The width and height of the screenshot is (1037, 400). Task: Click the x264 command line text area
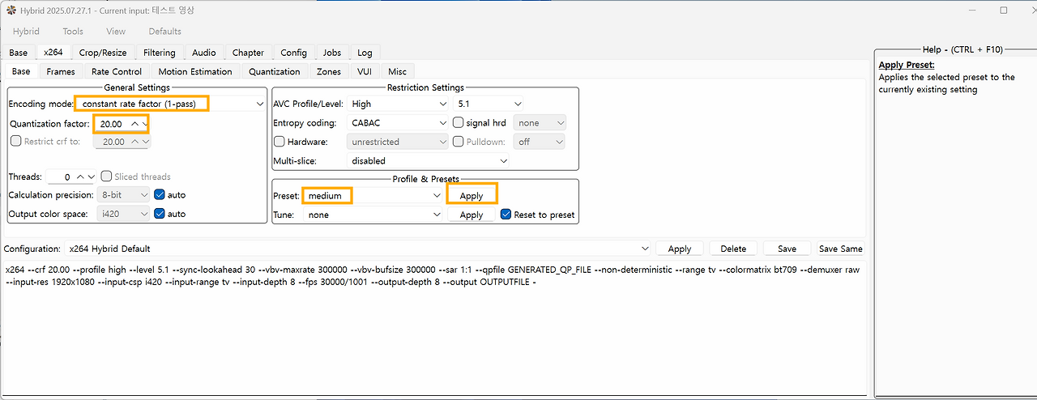[x=433, y=328]
